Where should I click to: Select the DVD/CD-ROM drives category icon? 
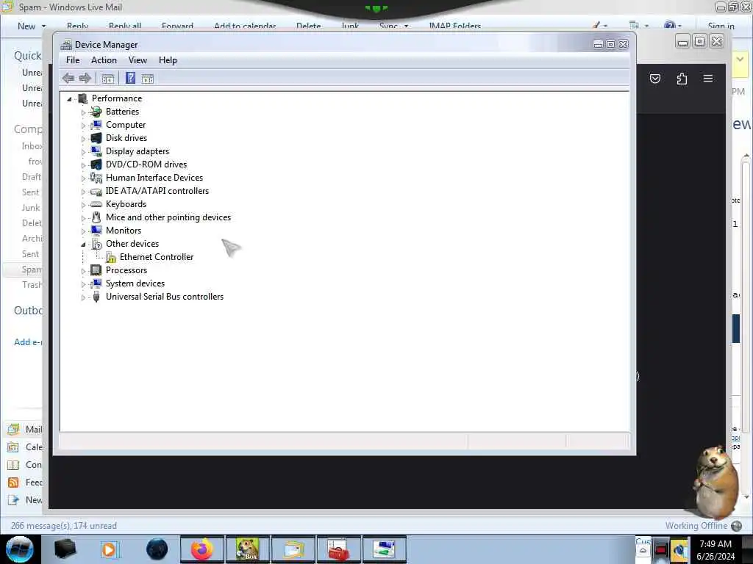(96, 164)
